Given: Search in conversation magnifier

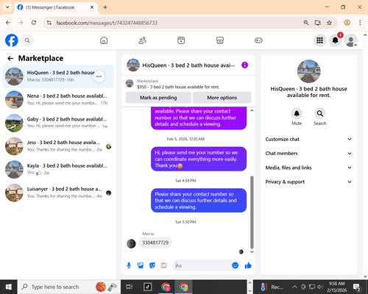Looking at the screenshot, I should pos(320,113).
